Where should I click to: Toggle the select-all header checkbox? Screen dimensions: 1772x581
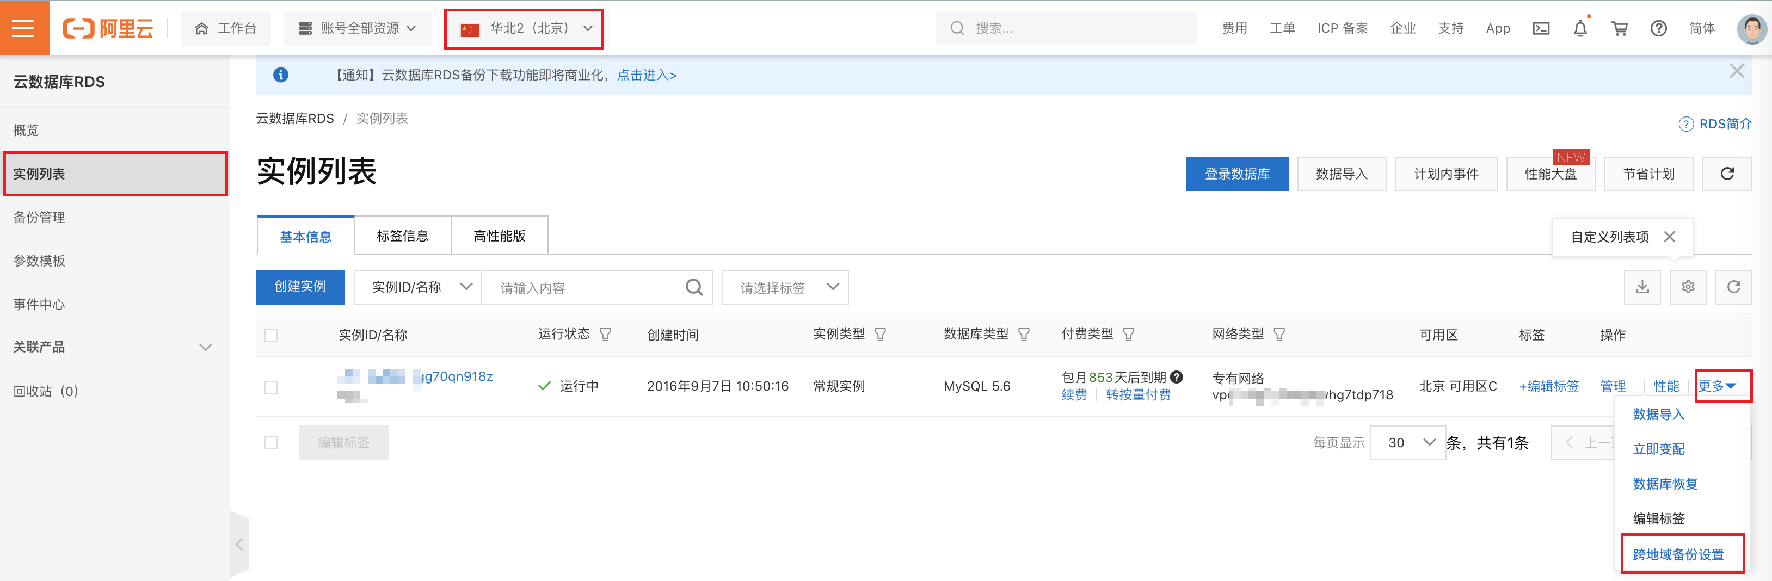pyautogui.click(x=271, y=335)
